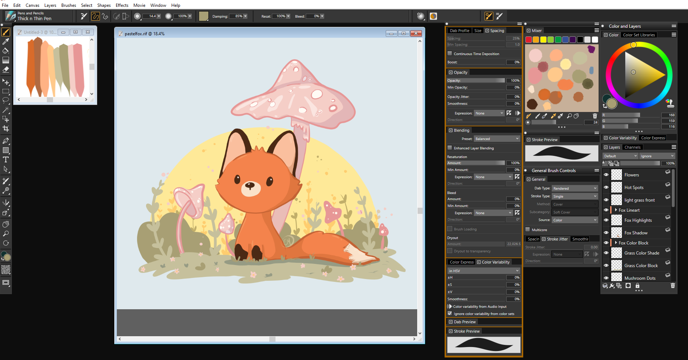
Task: Open the Movie menu
Action: click(139, 5)
